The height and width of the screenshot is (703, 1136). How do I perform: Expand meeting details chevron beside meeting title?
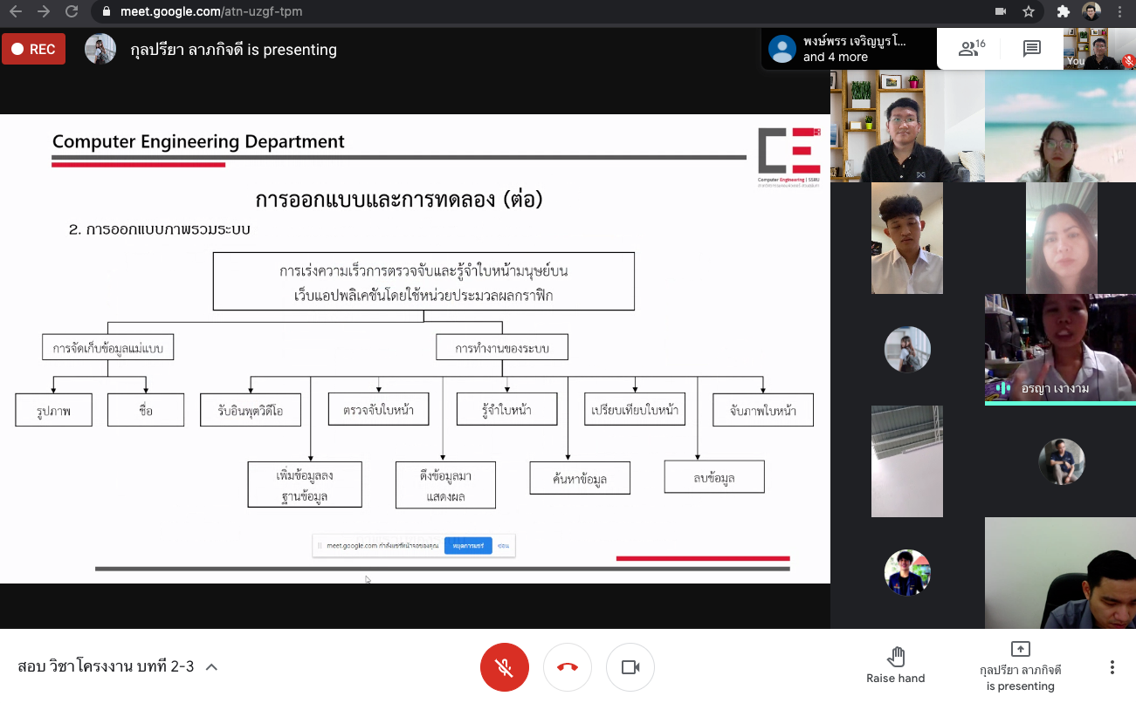(x=211, y=667)
